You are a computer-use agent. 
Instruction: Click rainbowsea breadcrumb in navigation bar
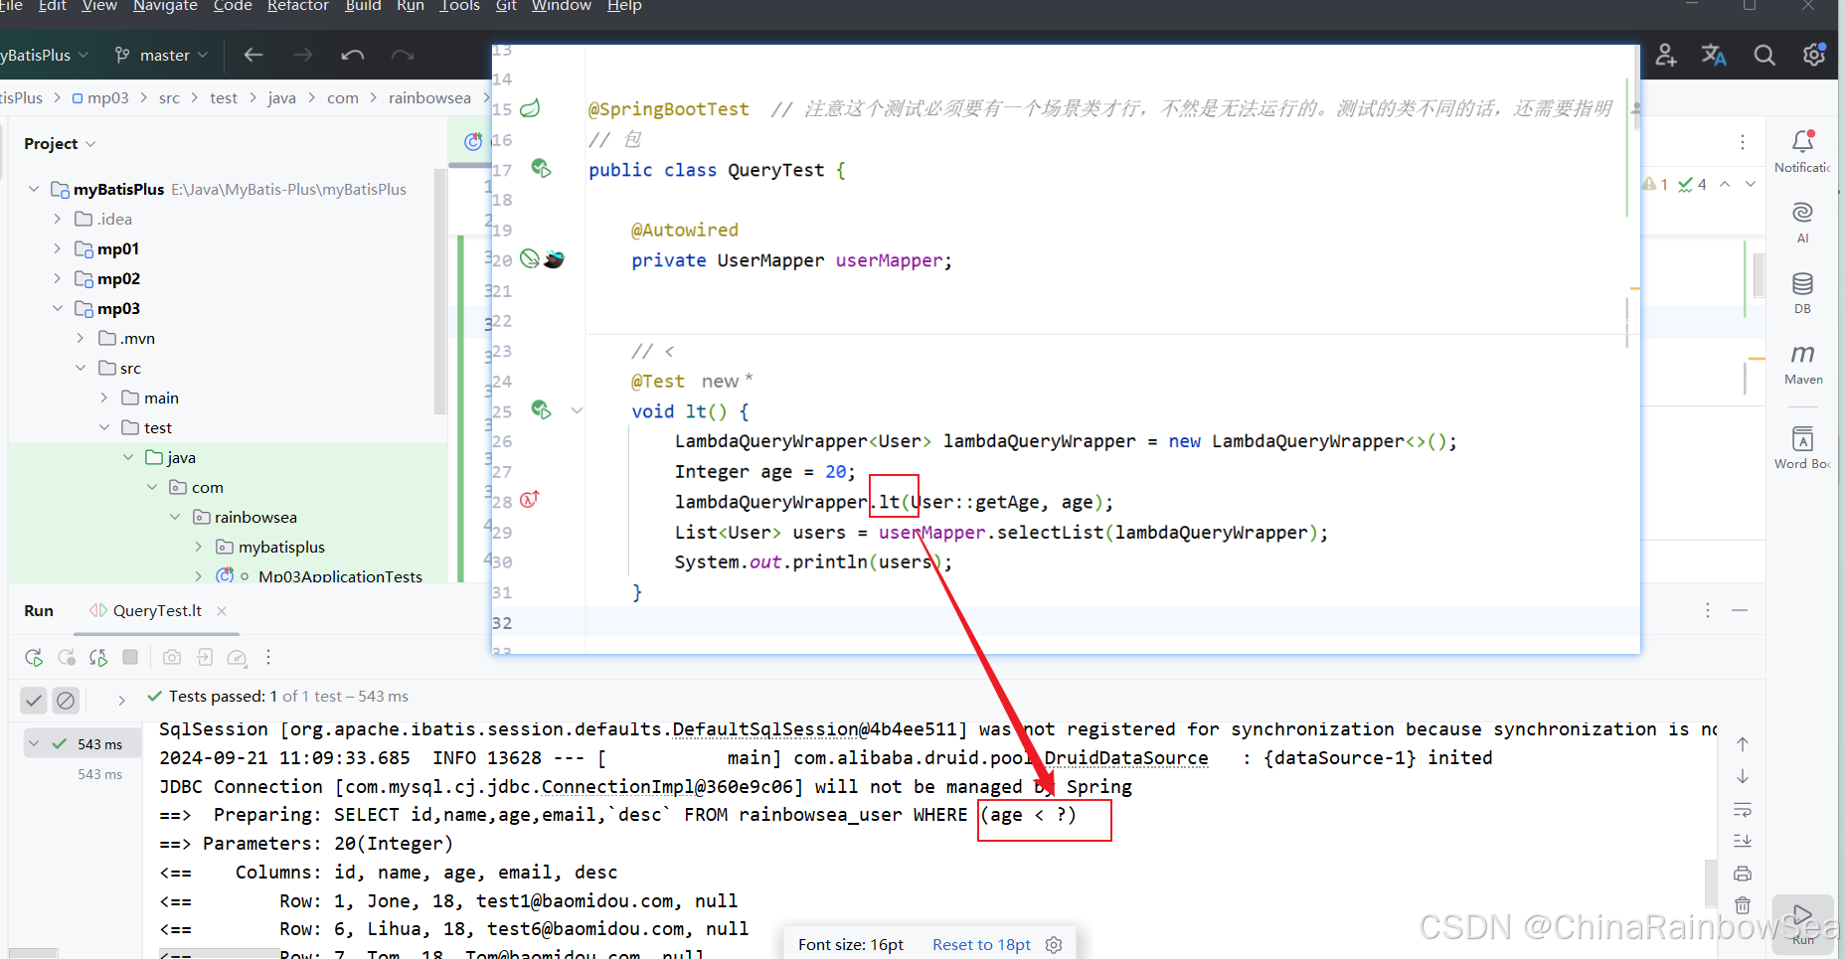click(x=429, y=97)
